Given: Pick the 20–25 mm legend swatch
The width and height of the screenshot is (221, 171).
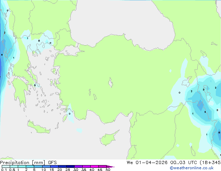Looking at the screenshot, I should coord(62,166).
